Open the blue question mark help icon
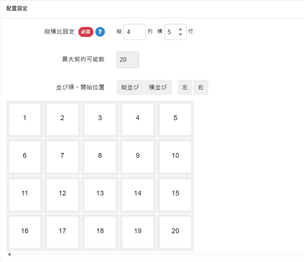This screenshot has width=304, height=262. (100, 32)
